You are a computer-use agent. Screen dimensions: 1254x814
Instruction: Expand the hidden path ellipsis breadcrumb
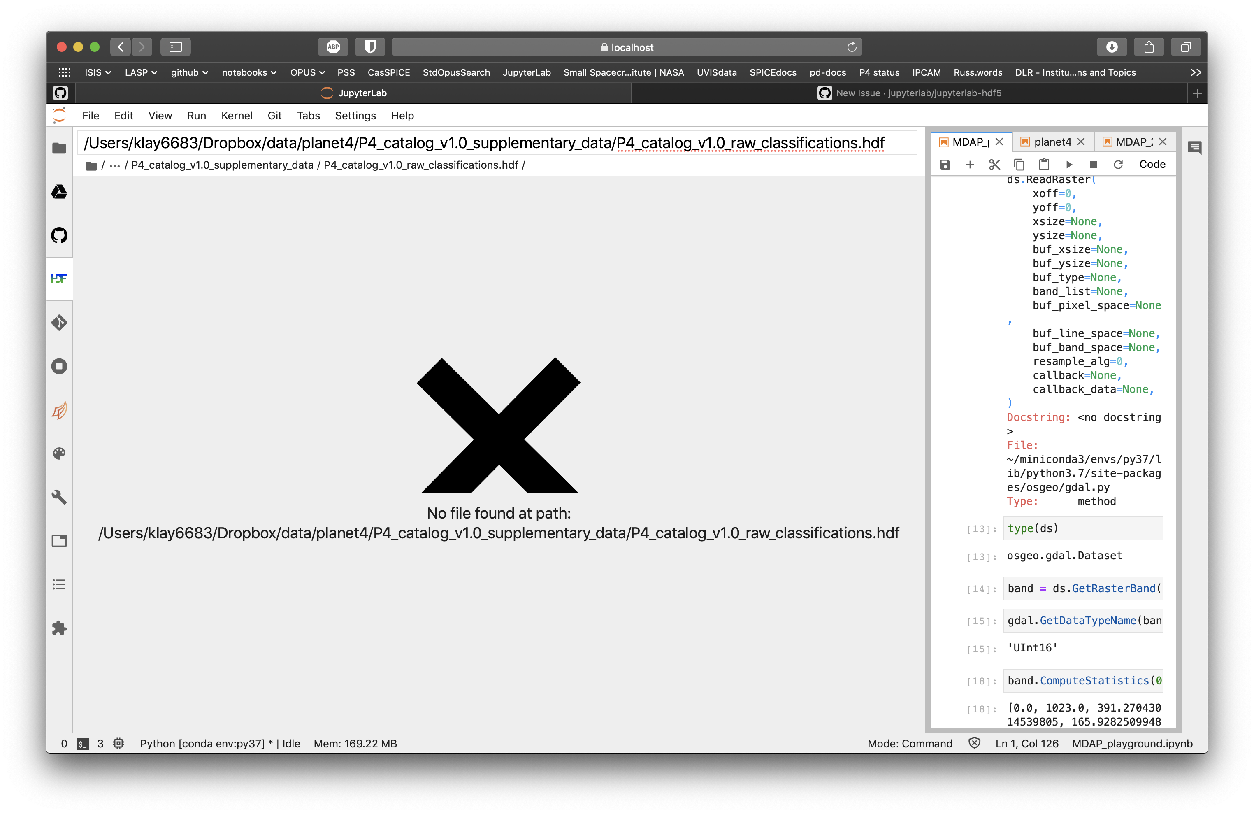click(x=114, y=165)
